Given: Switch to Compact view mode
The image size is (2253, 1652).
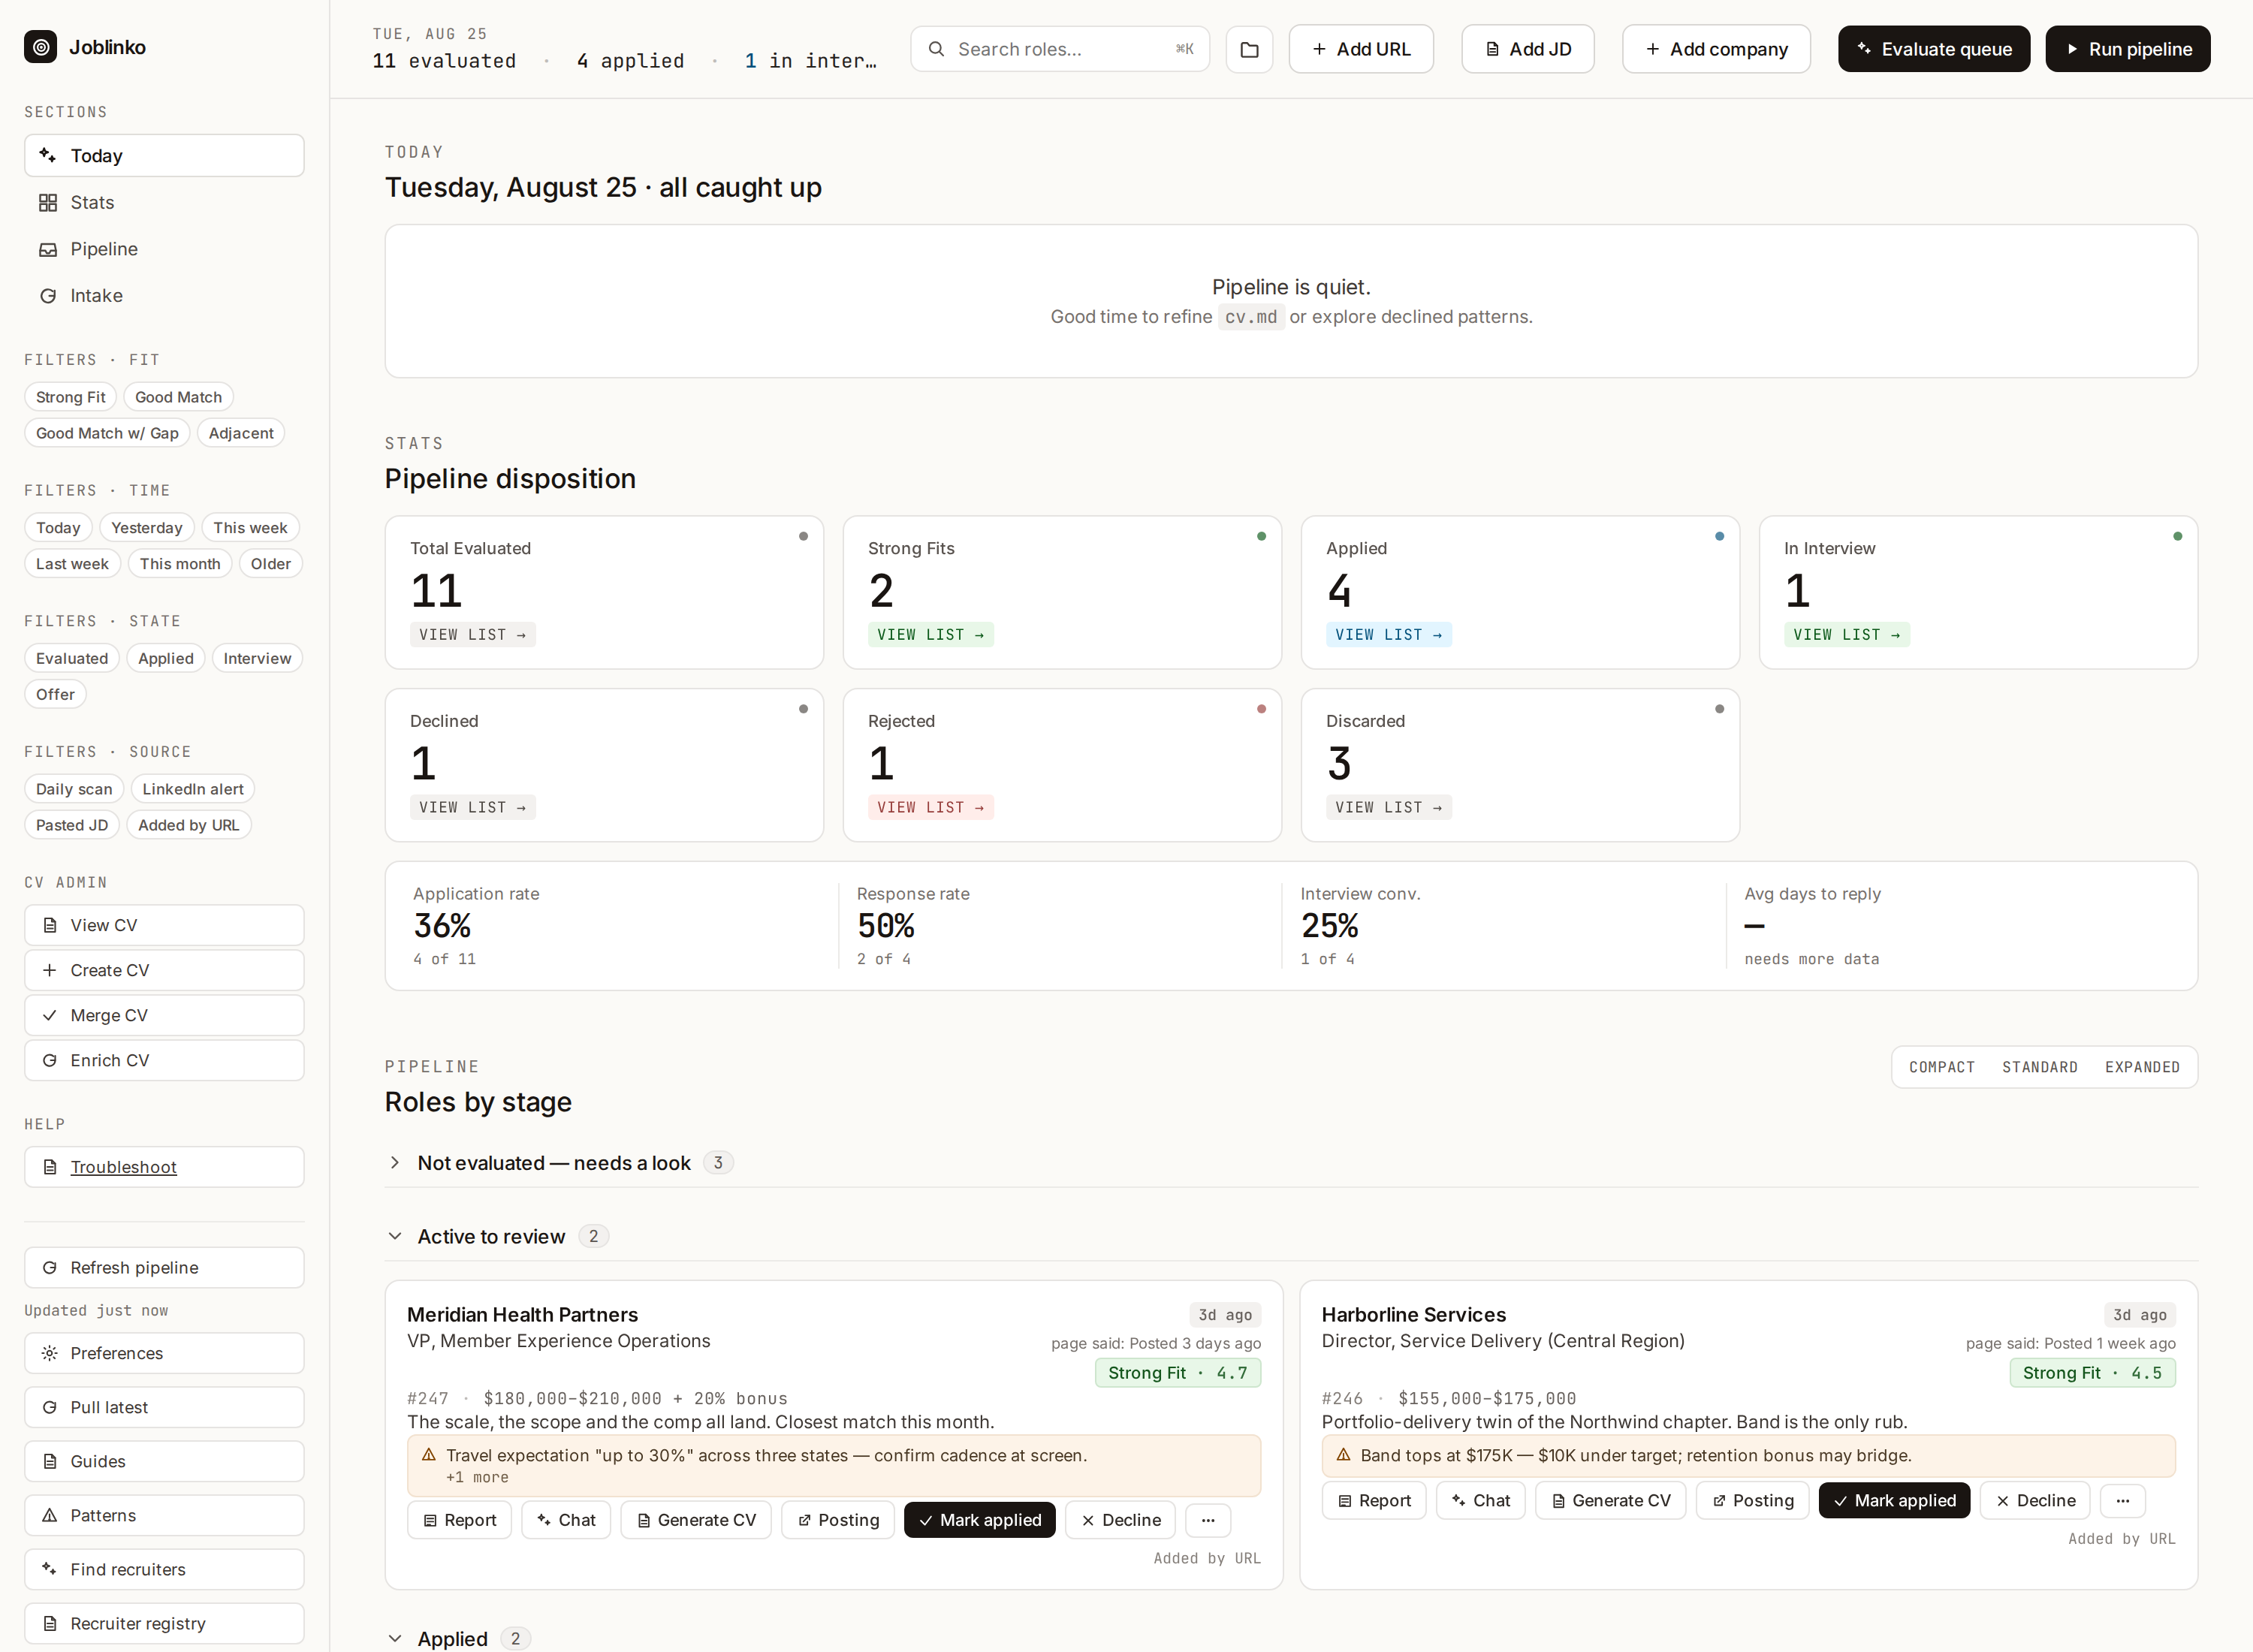Looking at the screenshot, I should pos(1942,1067).
